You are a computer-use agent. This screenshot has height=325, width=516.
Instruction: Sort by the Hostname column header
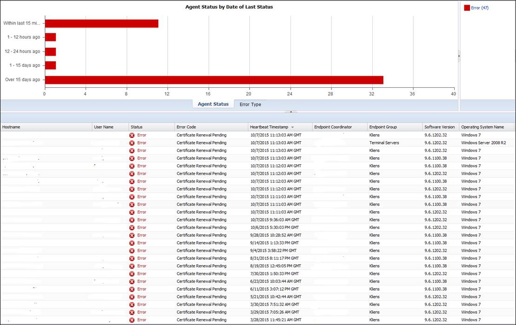[11, 127]
